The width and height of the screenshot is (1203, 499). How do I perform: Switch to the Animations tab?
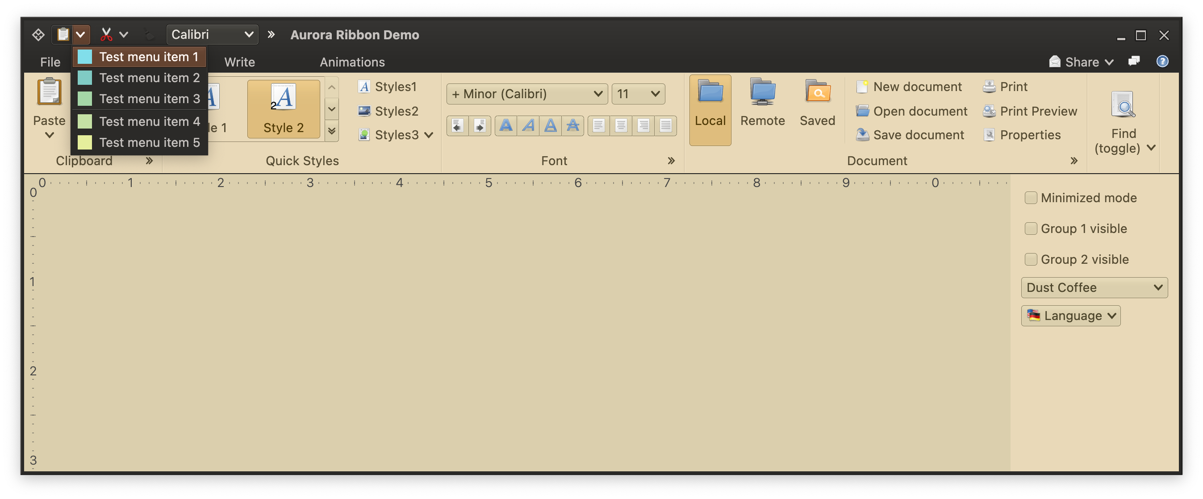point(352,62)
